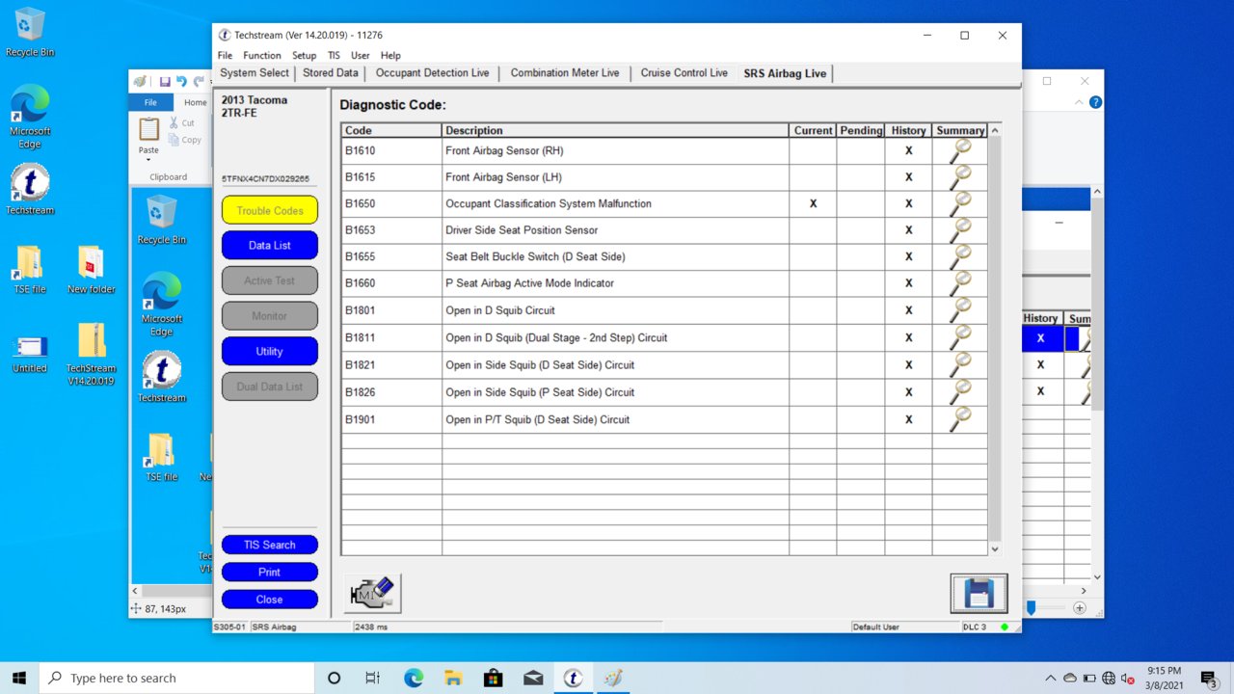
Task: Select the Untitled file on the desktop
Action: 30,354
